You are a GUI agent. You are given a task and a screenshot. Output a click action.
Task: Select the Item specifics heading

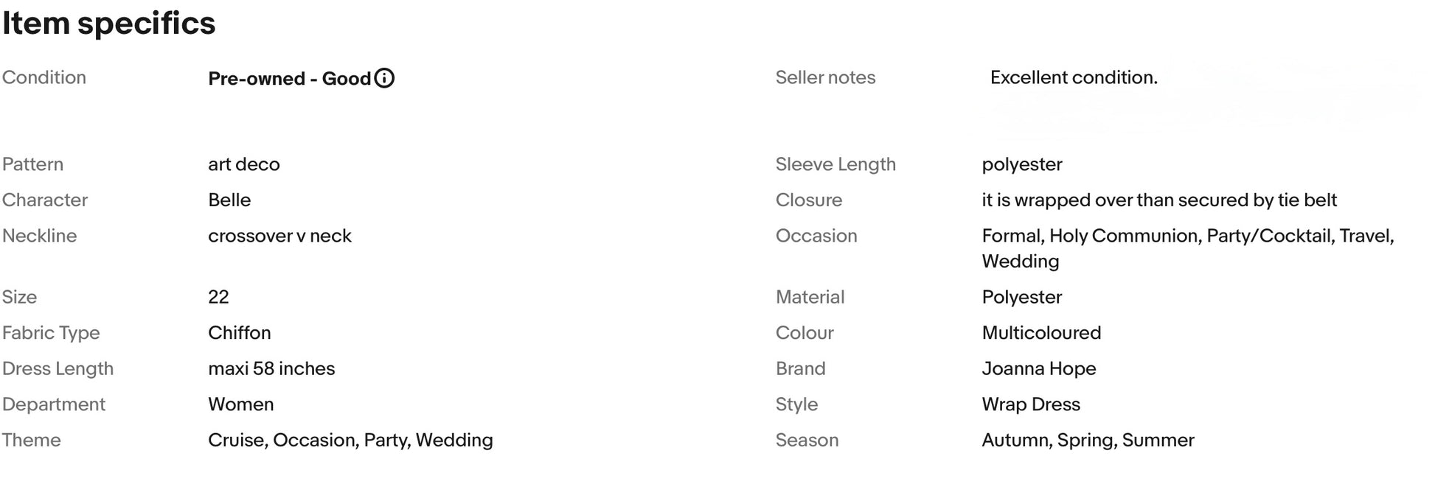click(x=108, y=23)
